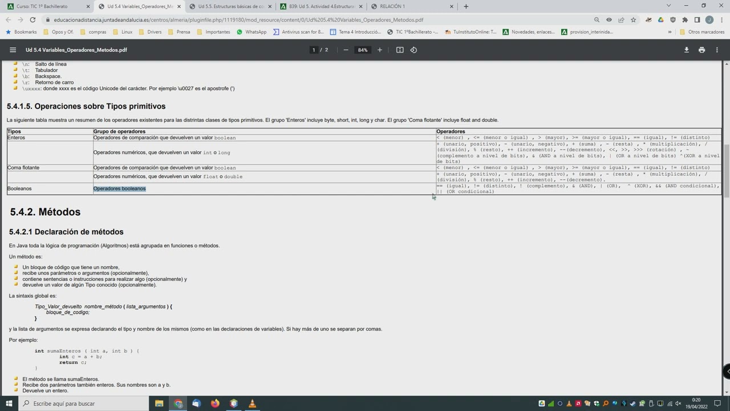Open the PDF viewer sidebar menu
Image resolution: width=730 pixels, height=411 pixels.
click(13, 50)
